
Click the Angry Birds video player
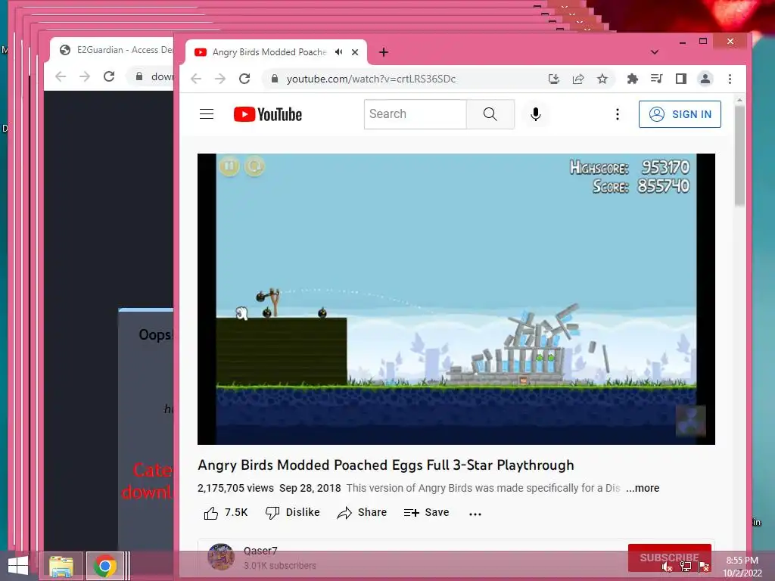[x=456, y=299]
